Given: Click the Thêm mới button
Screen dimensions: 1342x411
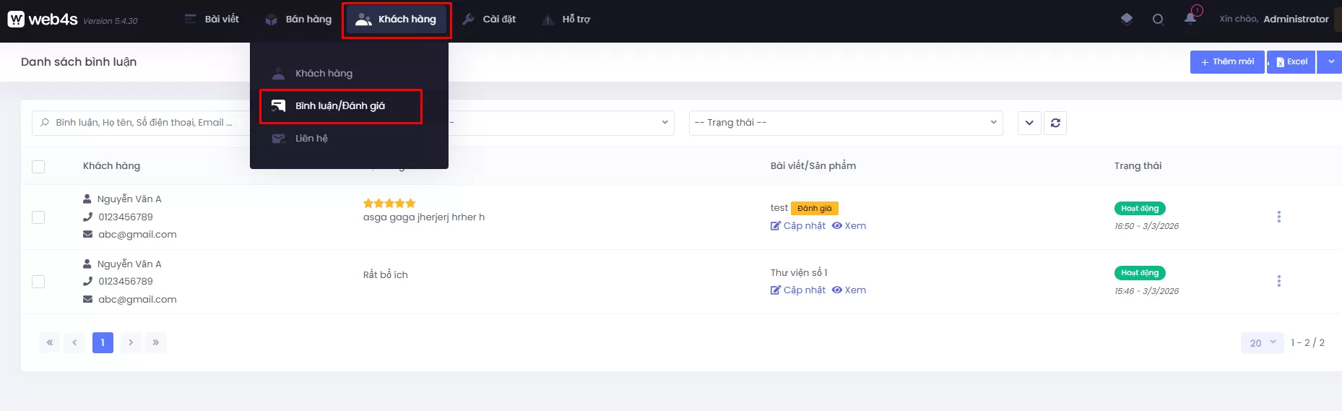Looking at the screenshot, I should click(1226, 62).
